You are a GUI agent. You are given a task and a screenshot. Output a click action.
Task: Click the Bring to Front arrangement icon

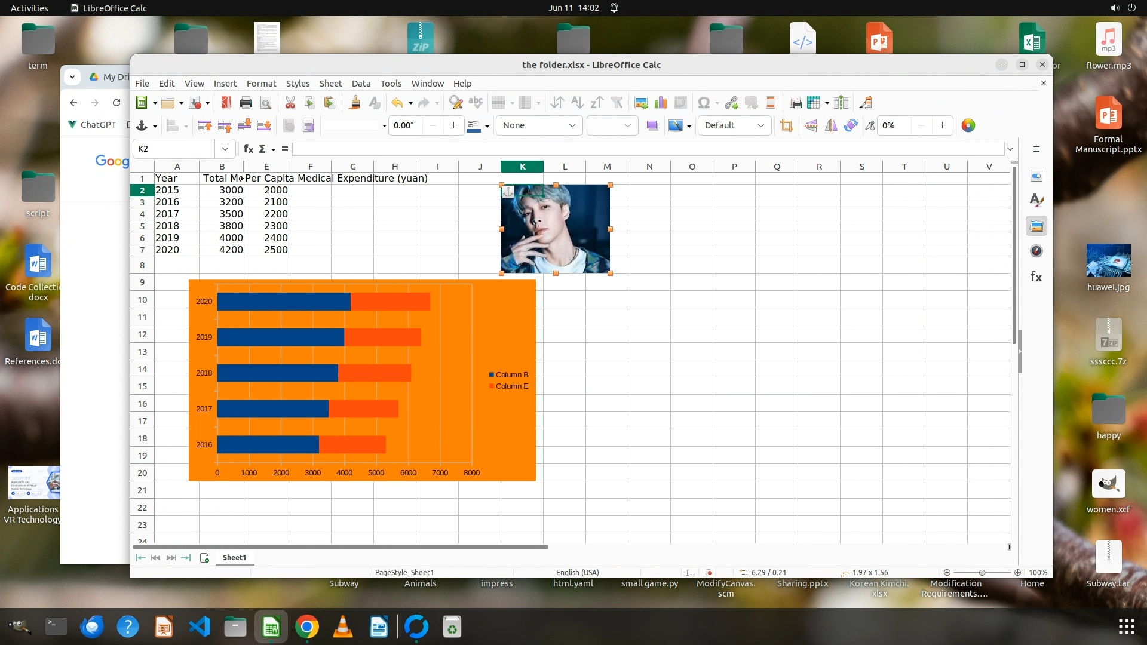(204, 125)
